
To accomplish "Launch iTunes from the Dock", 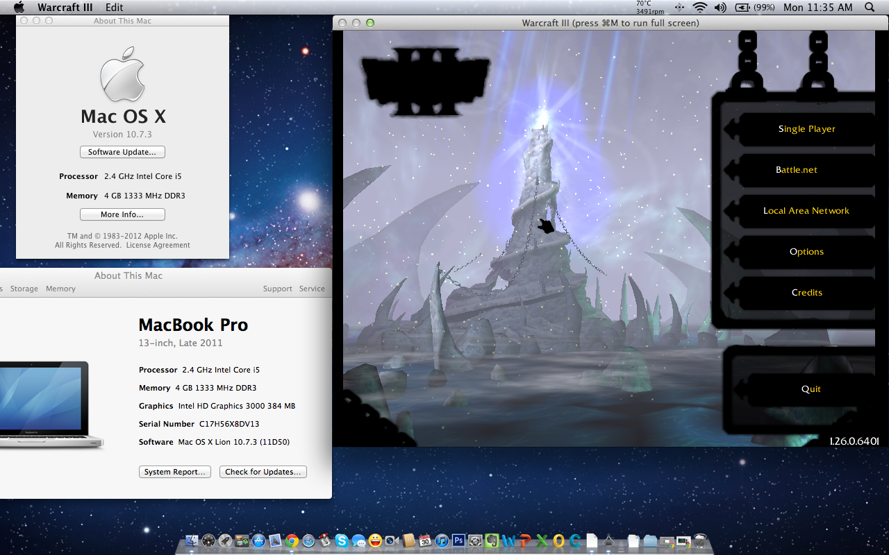I will (x=442, y=541).
